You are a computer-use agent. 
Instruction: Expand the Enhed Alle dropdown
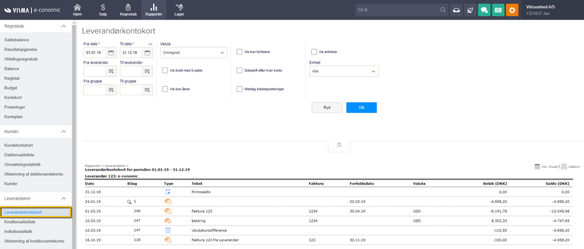(344, 71)
